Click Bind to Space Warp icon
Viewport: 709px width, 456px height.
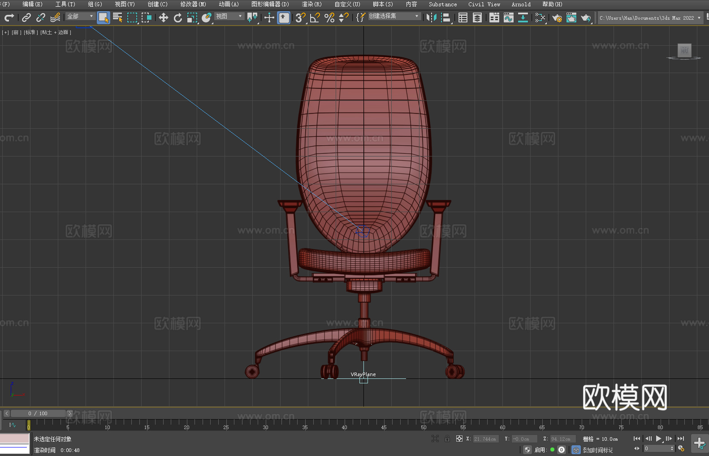55,17
